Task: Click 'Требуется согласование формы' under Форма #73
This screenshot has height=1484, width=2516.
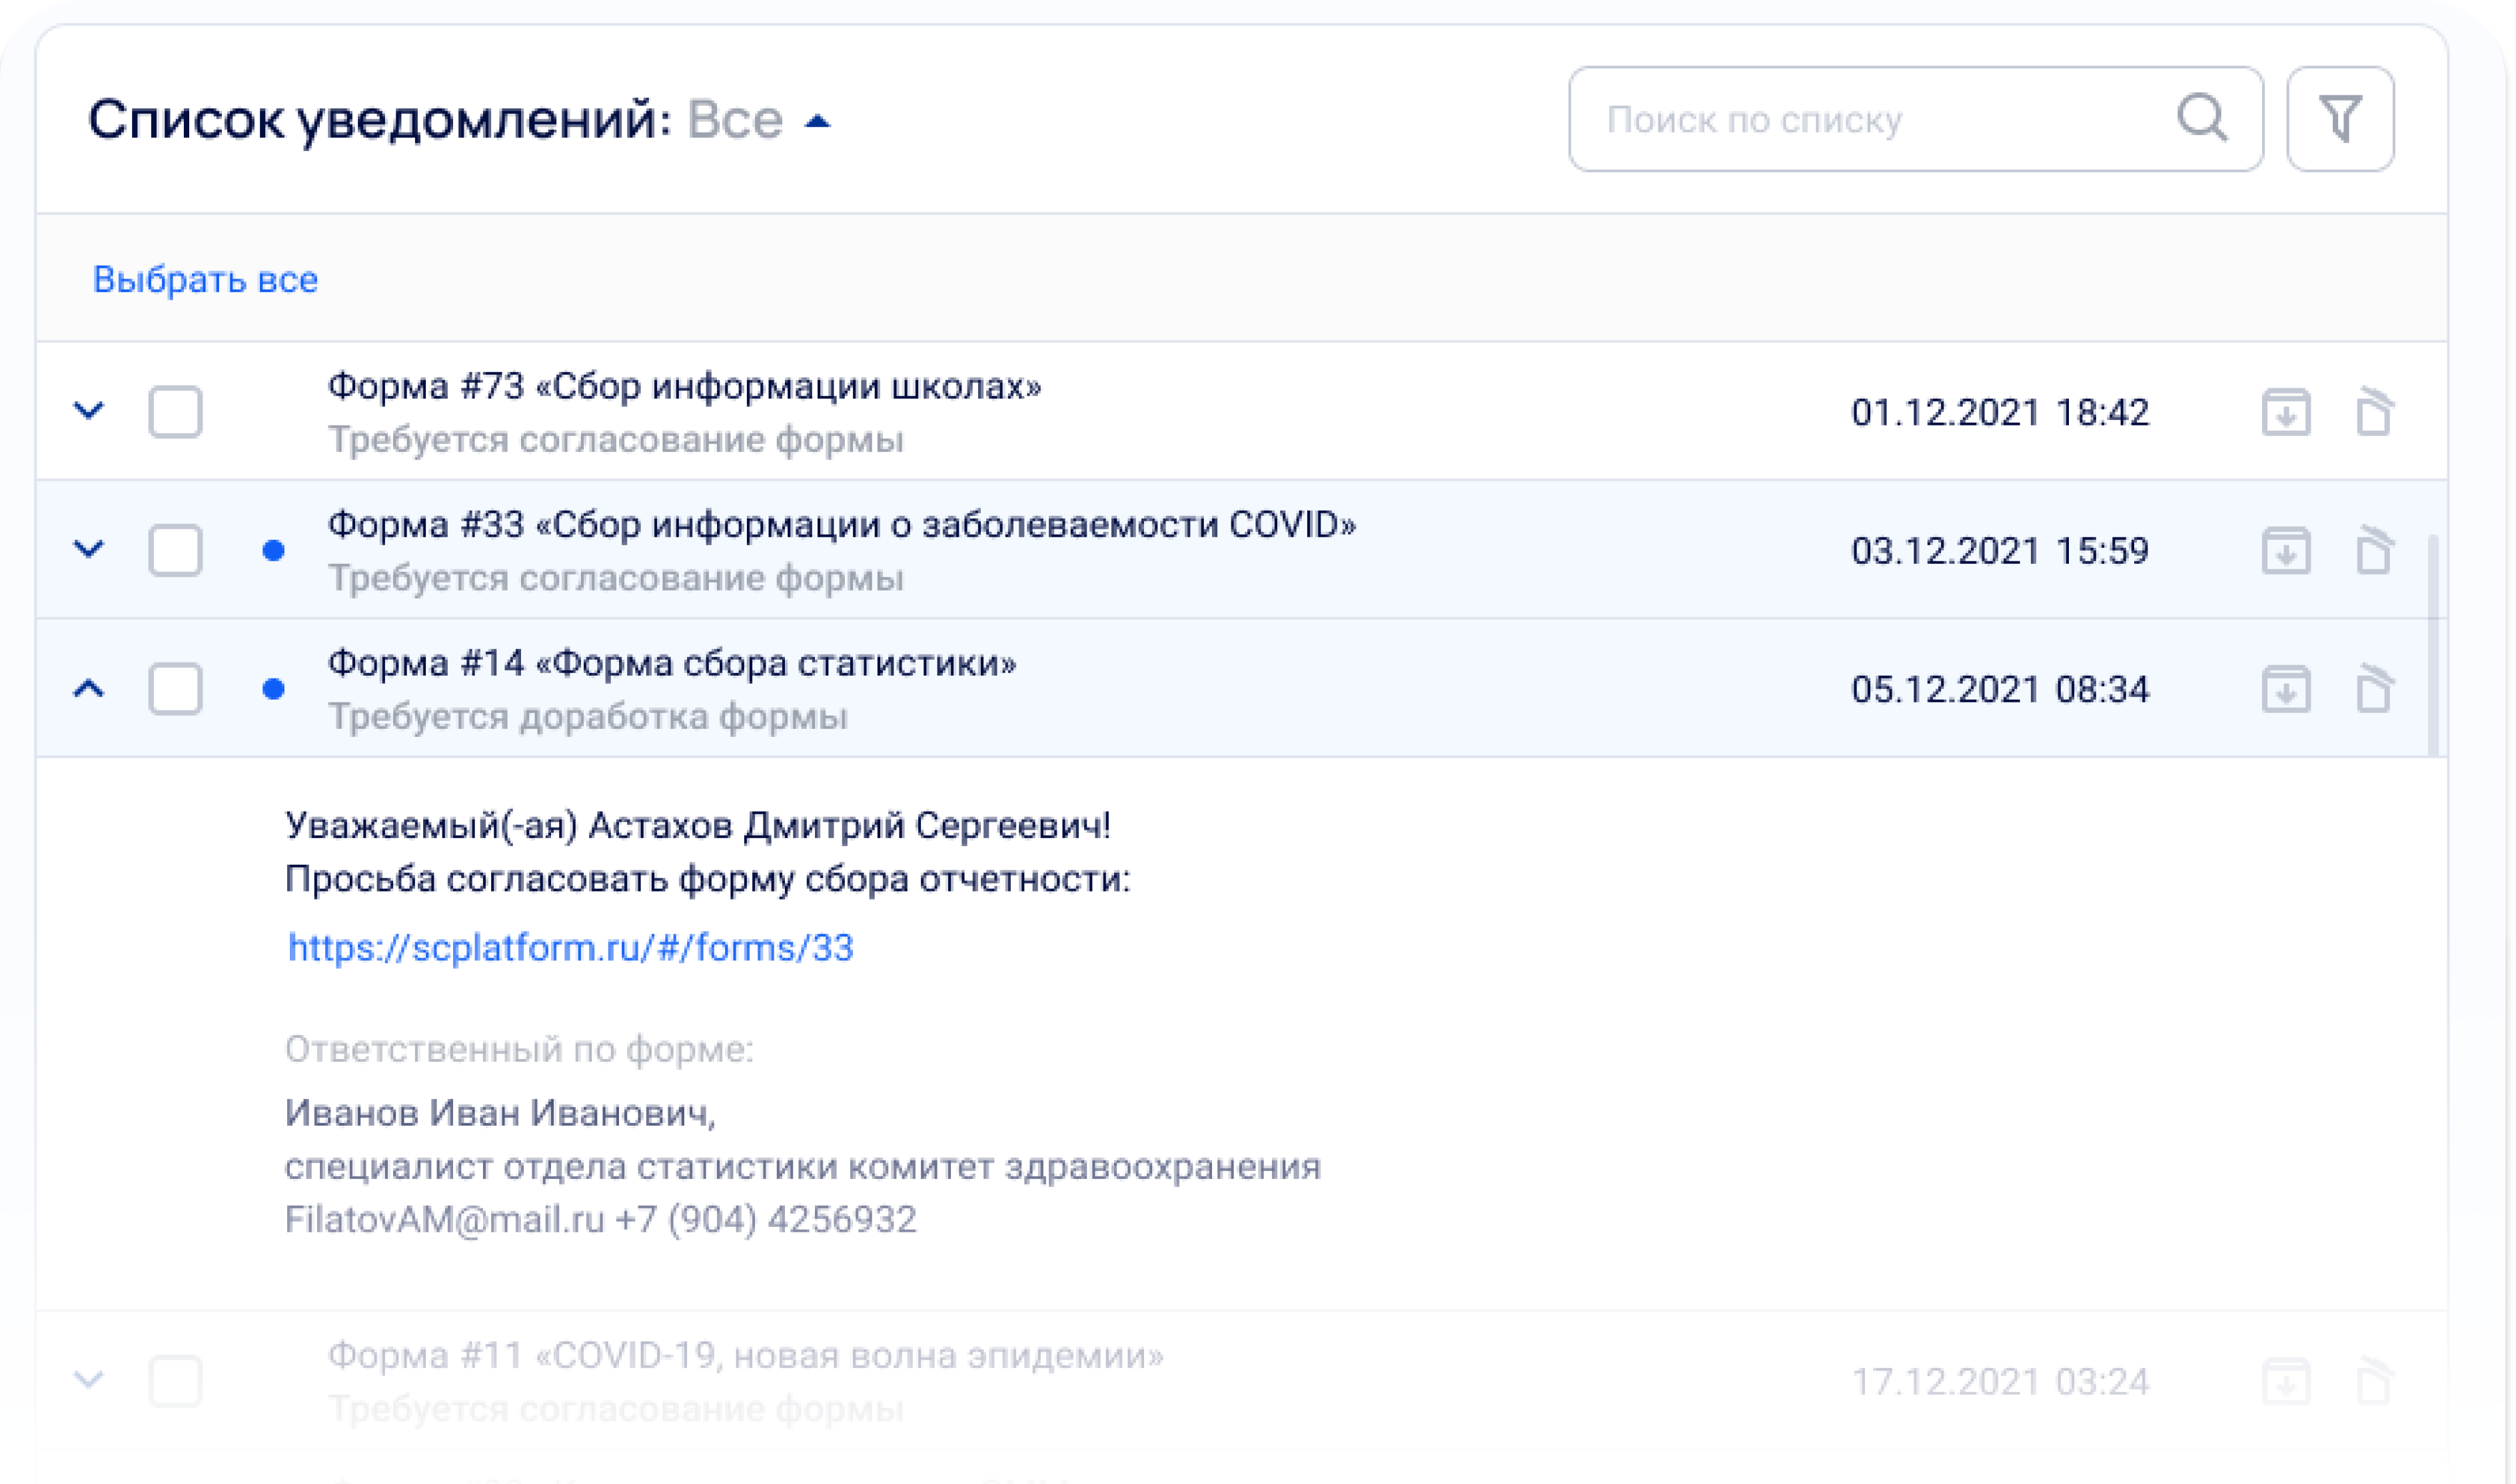Action: (x=616, y=440)
